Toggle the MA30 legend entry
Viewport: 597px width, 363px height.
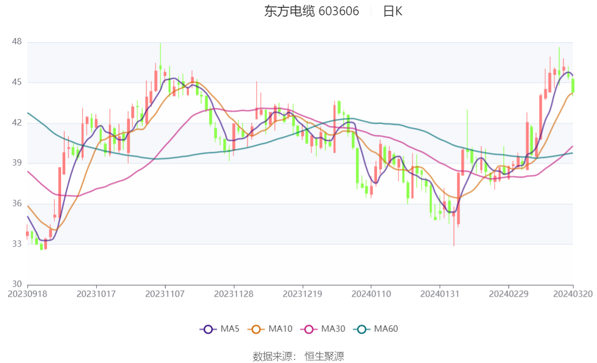click(x=323, y=329)
